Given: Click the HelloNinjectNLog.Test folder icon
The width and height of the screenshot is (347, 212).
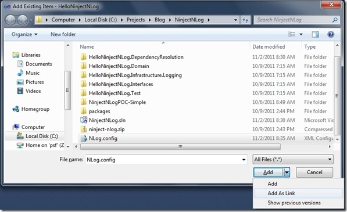Looking at the screenshot, I should [84, 93].
